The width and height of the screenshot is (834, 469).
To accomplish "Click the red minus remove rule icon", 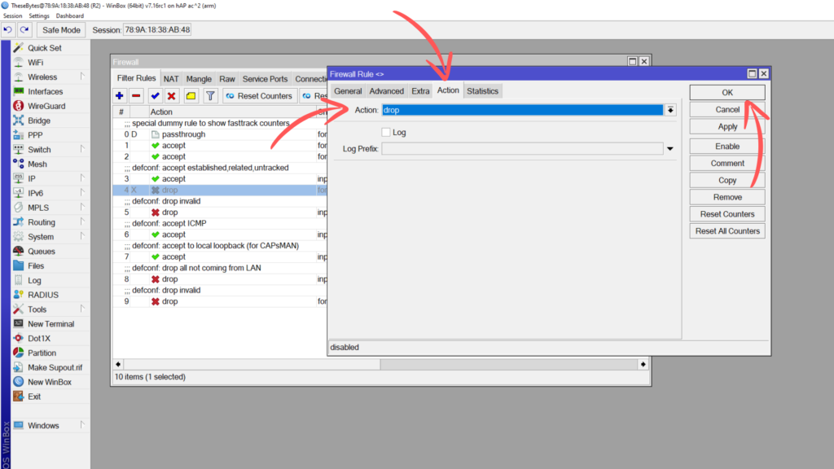I will pyautogui.click(x=136, y=96).
